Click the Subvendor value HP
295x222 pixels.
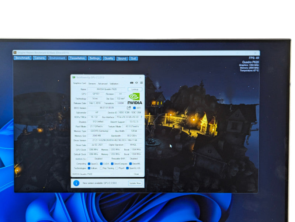pos(97,112)
